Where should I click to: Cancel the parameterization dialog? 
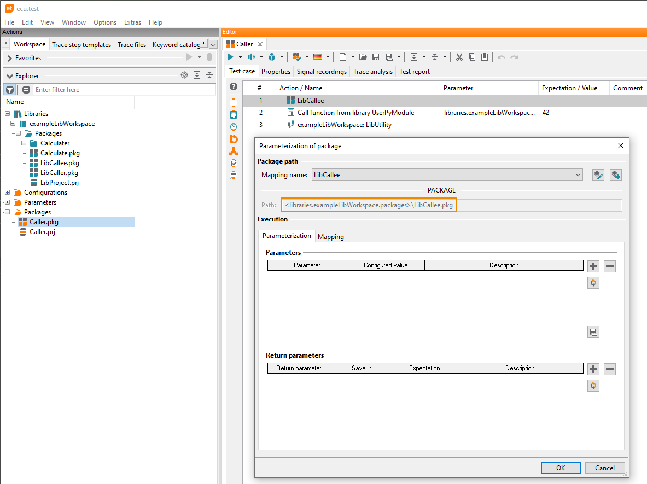point(604,468)
